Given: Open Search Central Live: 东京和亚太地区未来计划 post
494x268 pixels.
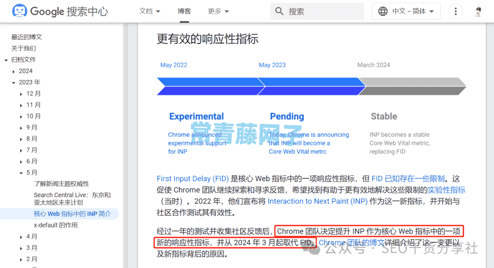Looking at the screenshot, I should tap(72, 199).
